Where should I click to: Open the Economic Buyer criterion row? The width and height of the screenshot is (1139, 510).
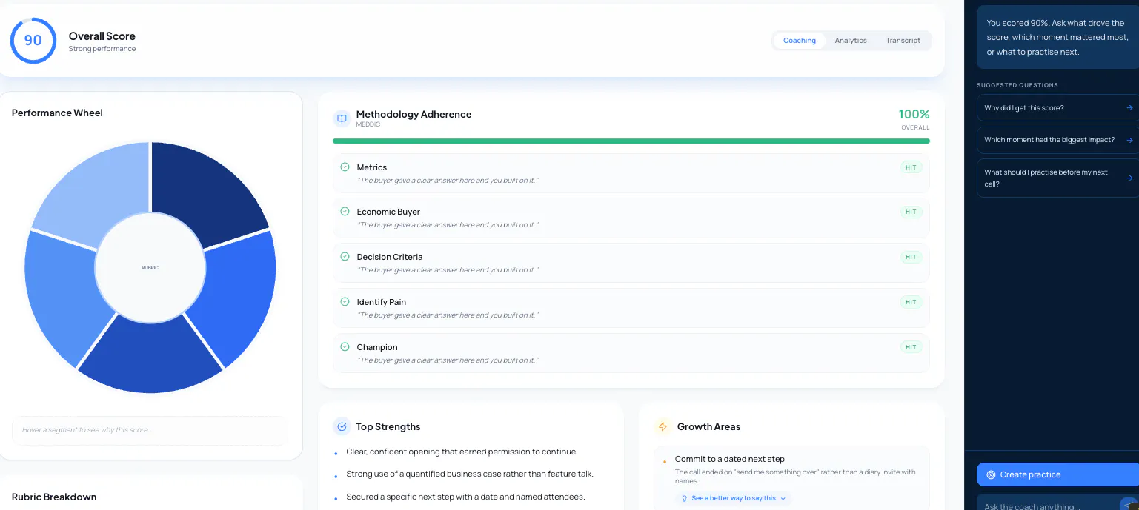coord(631,218)
